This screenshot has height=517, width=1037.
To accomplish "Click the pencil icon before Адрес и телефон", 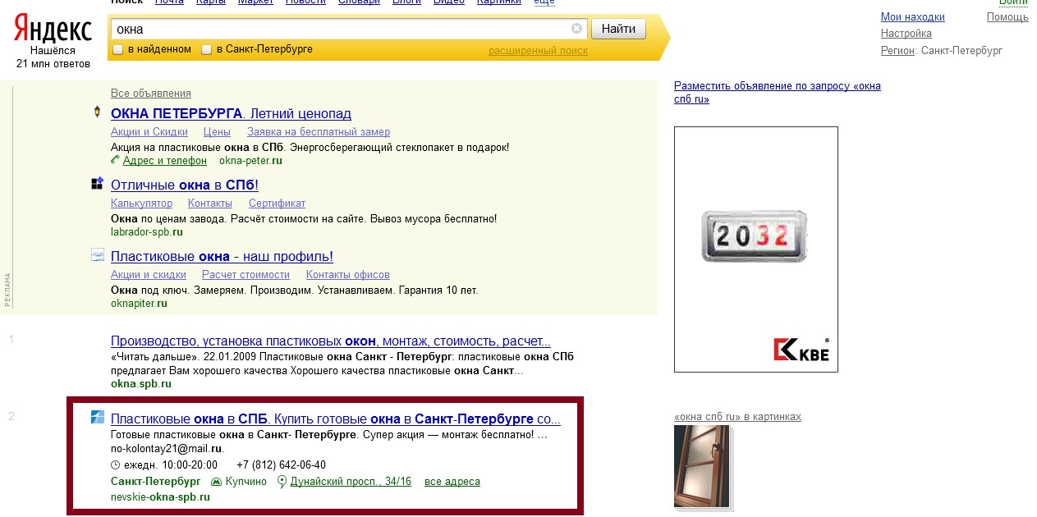I will [x=115, y=160].
